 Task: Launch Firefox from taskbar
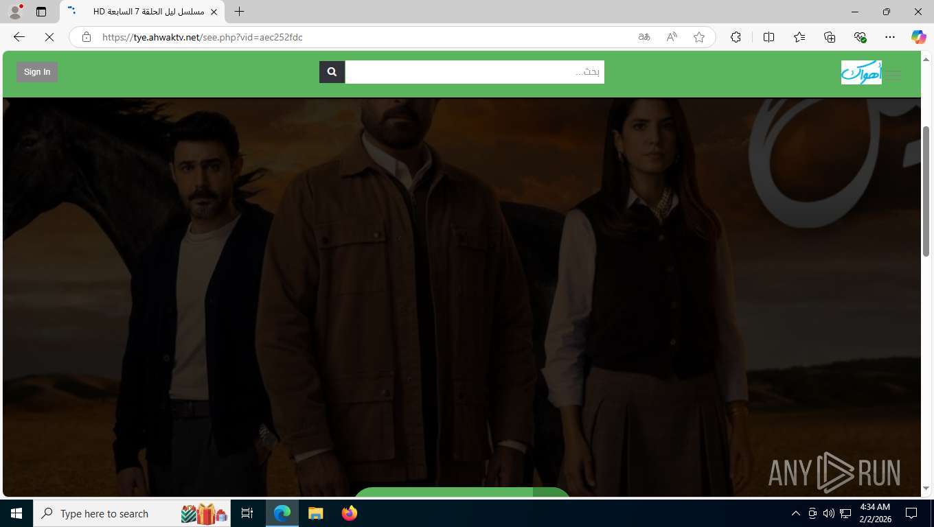tap(350, 513)
